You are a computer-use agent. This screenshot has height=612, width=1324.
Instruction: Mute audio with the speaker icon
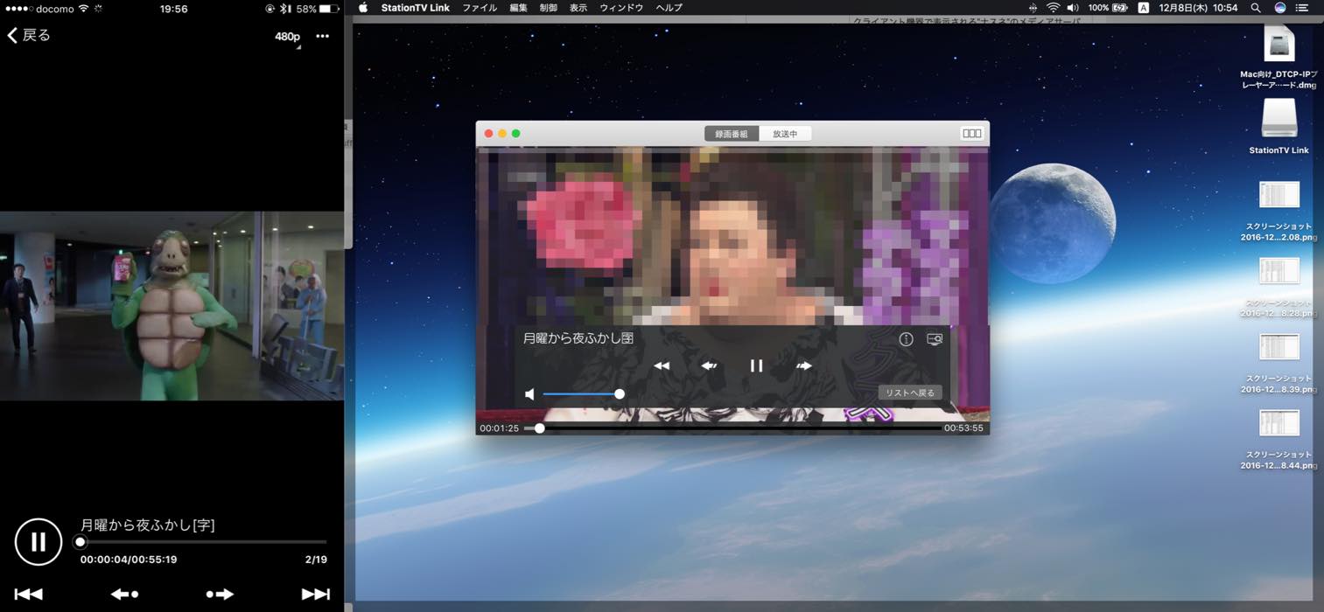(x=529, y=394)
